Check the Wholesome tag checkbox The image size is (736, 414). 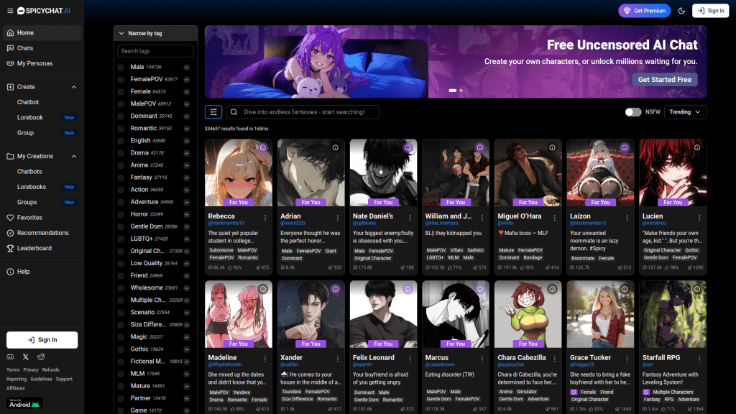click(121, 287)
